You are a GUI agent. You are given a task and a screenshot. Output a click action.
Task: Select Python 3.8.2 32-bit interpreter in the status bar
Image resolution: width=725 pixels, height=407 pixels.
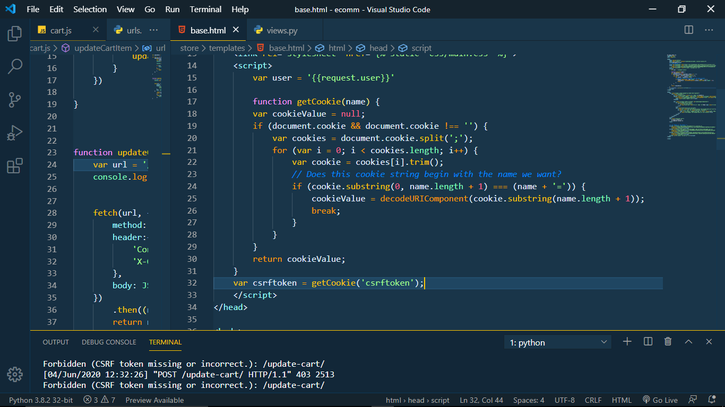(x=41, y=400)
